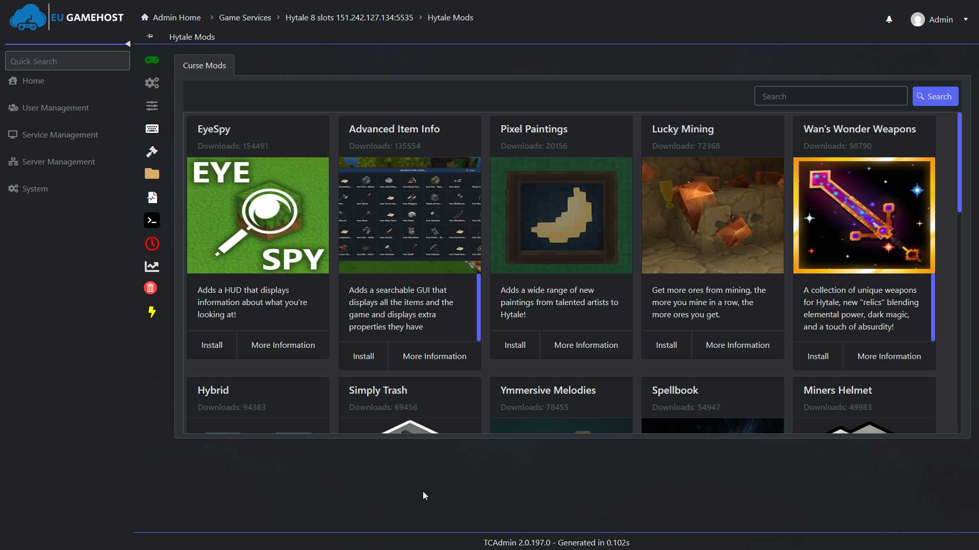Collapse the sidebar with arrow handle
Screen dimensions: 979x550
pyautogui.click(x=128, y=44)
